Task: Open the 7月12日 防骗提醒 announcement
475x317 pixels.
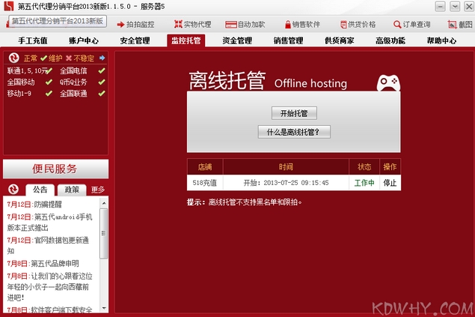Action: [x=49, y=203]
